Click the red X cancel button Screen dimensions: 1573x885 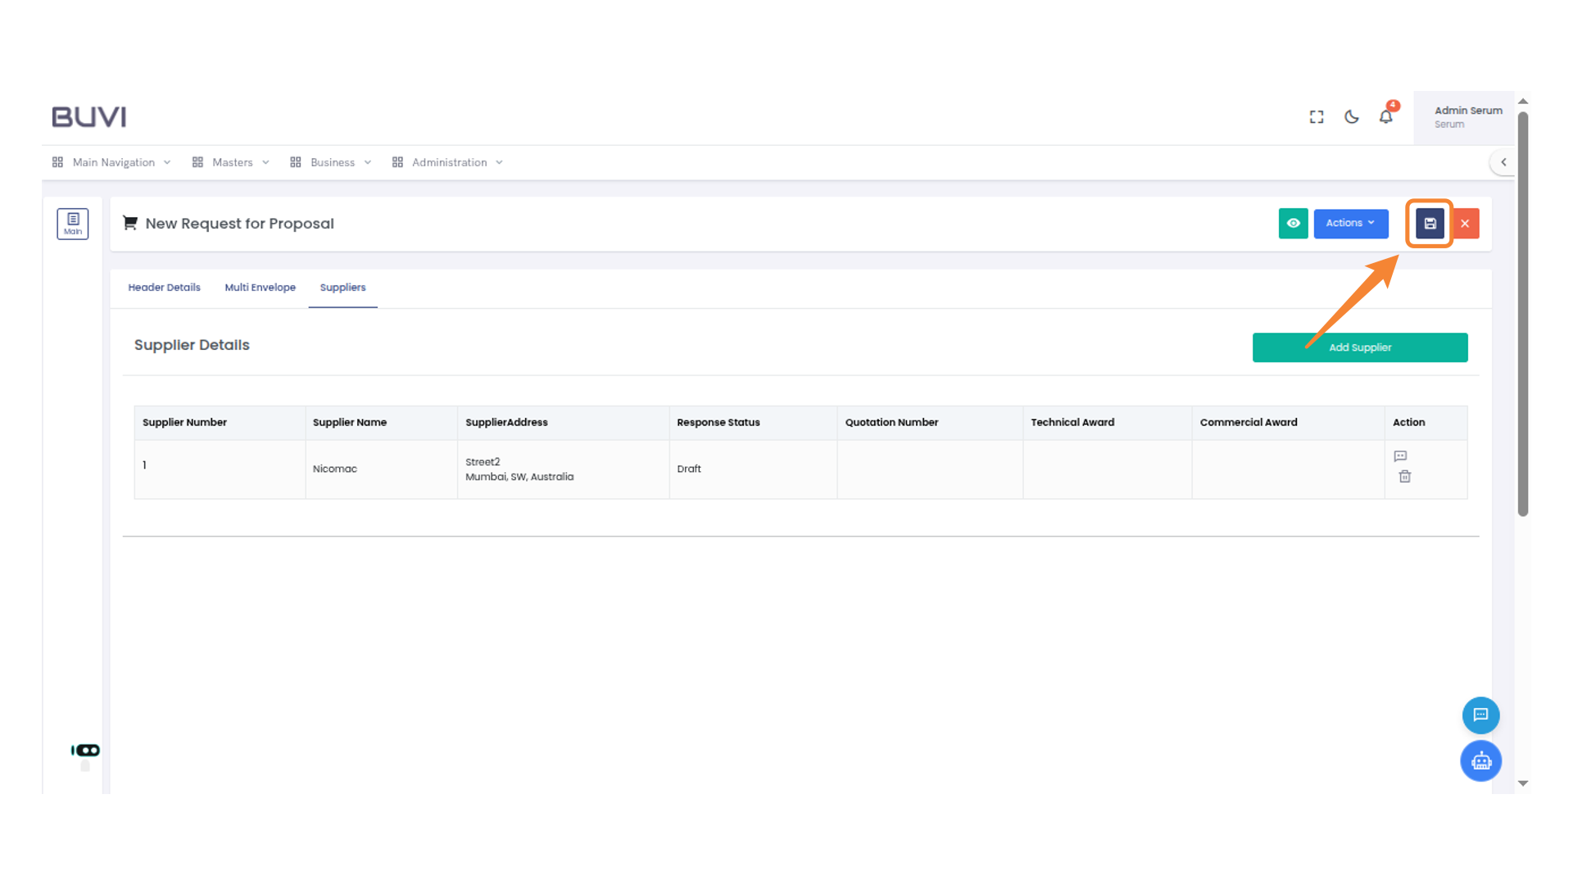tap(1465, 223)
